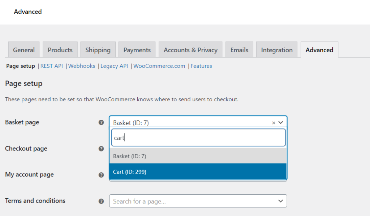Open the Payments settings tab

coord(137,50)
